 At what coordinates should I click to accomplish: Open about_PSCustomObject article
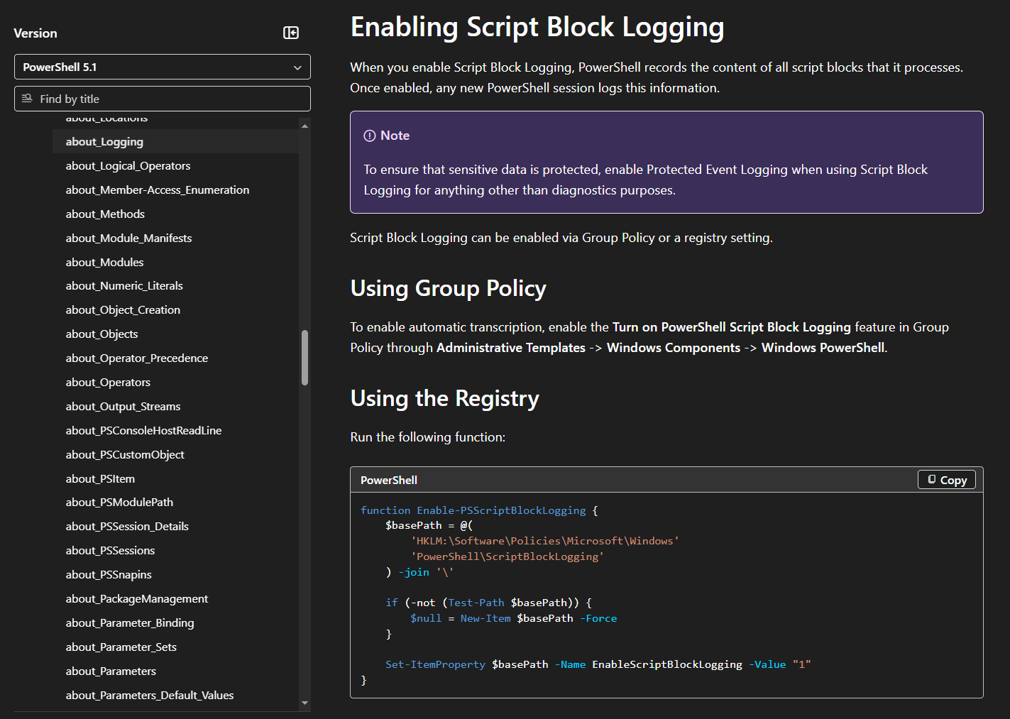125,455
